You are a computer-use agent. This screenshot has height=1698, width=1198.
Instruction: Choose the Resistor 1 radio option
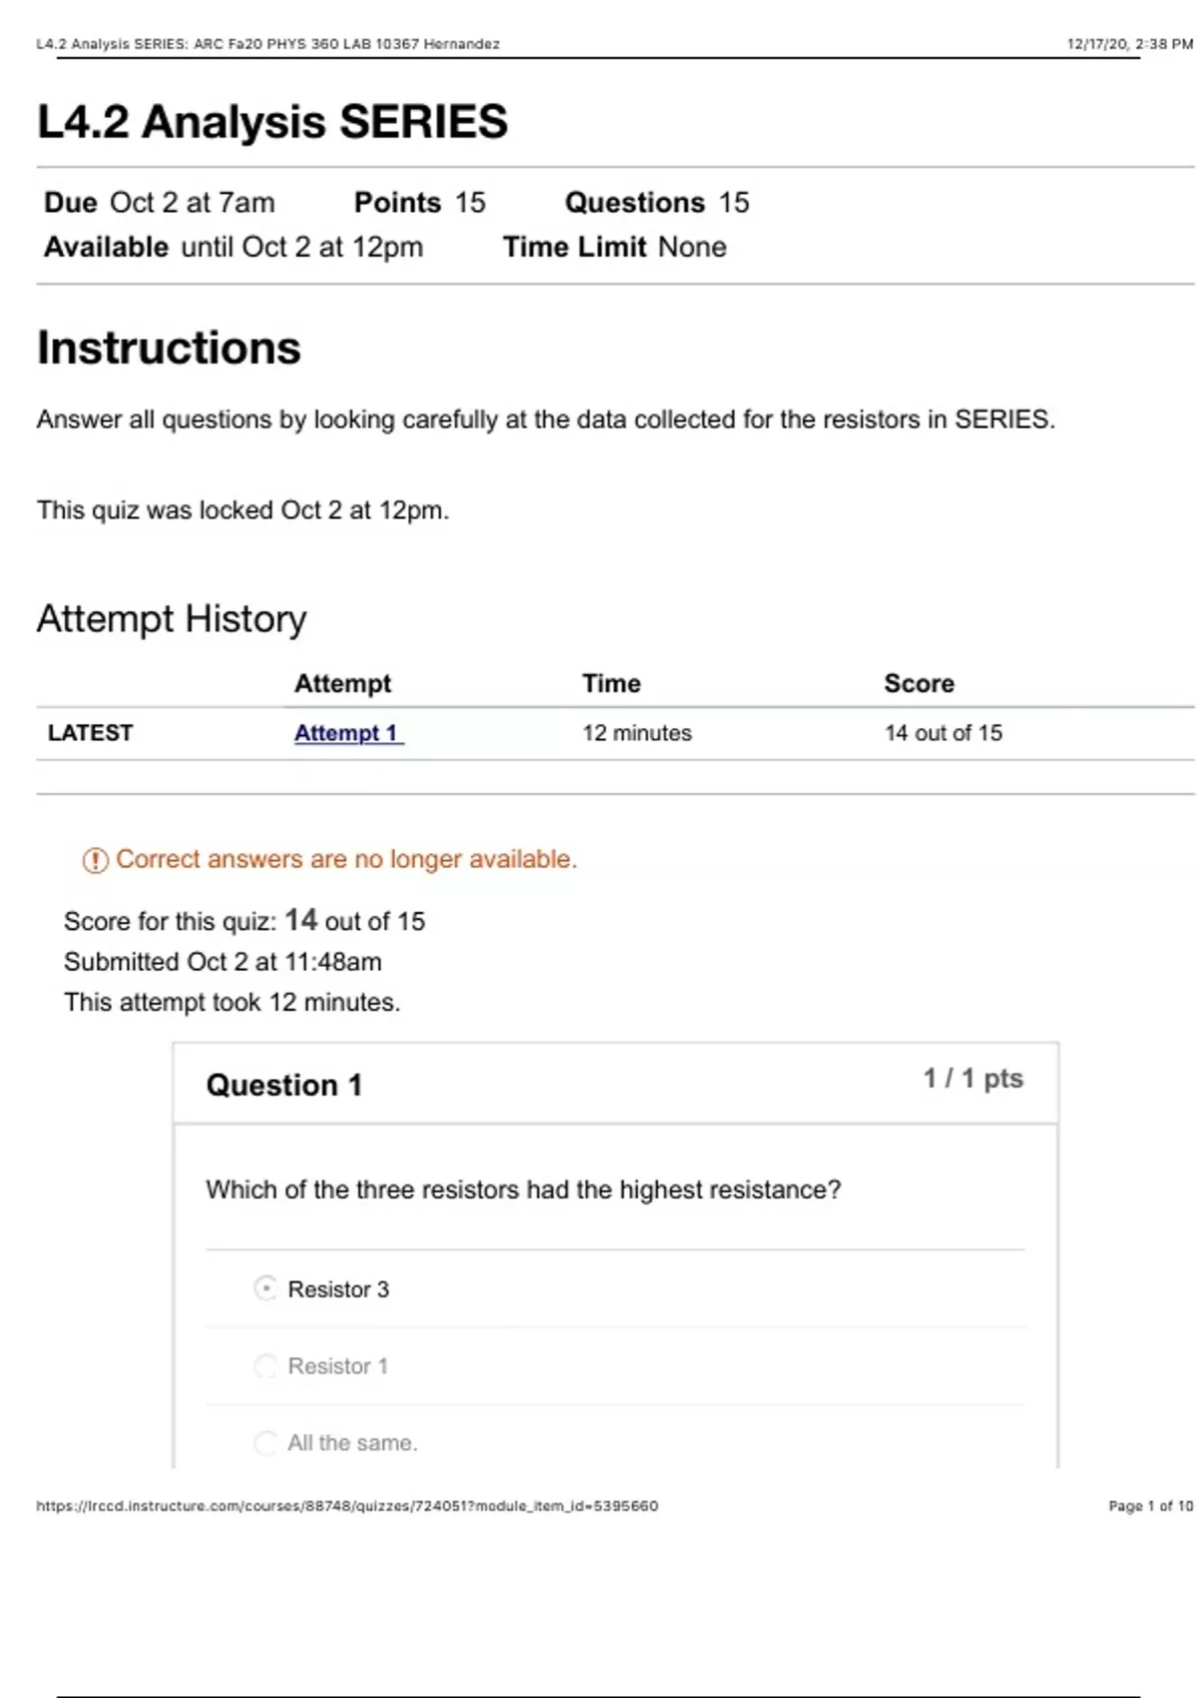(x=266, y=1365)
